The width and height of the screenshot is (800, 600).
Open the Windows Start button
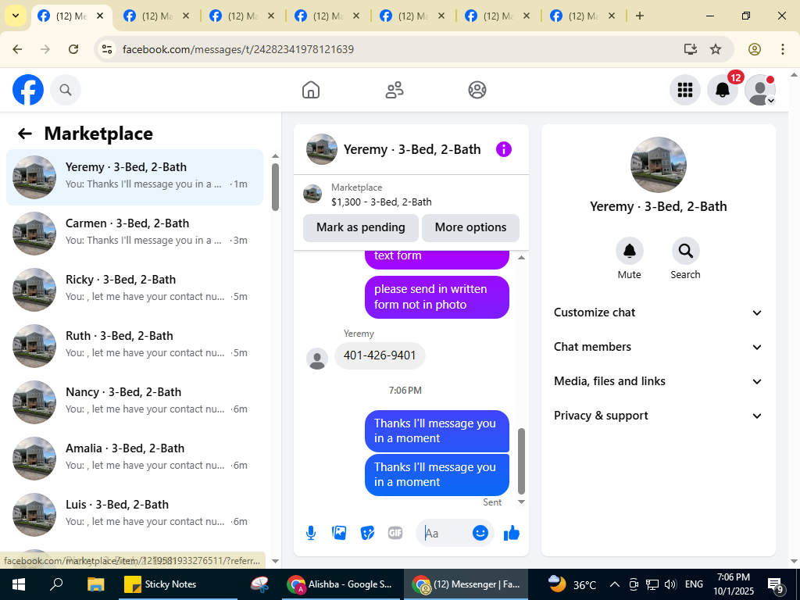(x=19, y=584)
